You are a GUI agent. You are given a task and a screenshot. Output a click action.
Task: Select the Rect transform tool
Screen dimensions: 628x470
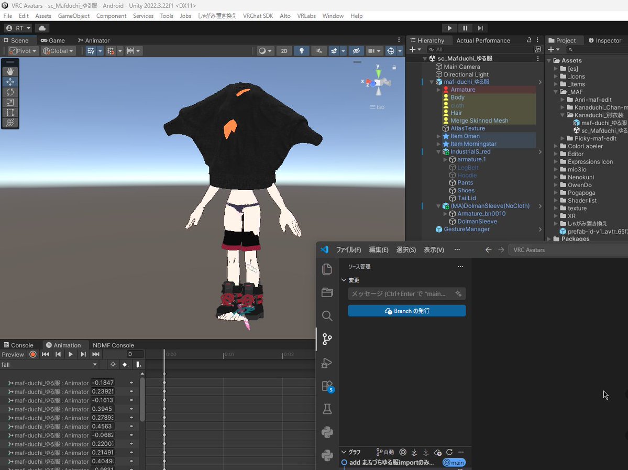(10, 113)
